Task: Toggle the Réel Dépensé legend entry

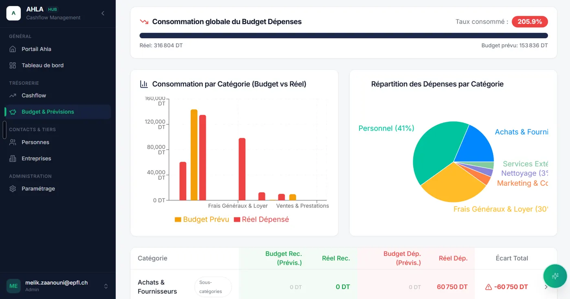Action: pos(261,219)
